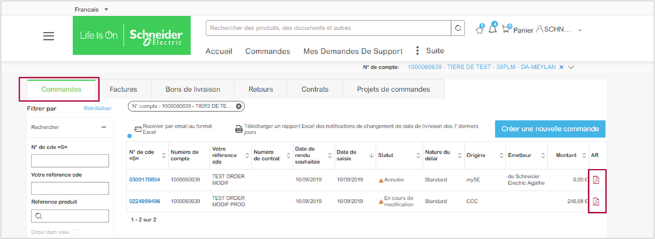Open the Projets de commandes tab
Image resolution: width=655 pixels, height=239 pixels.
[x=393, y=89]
